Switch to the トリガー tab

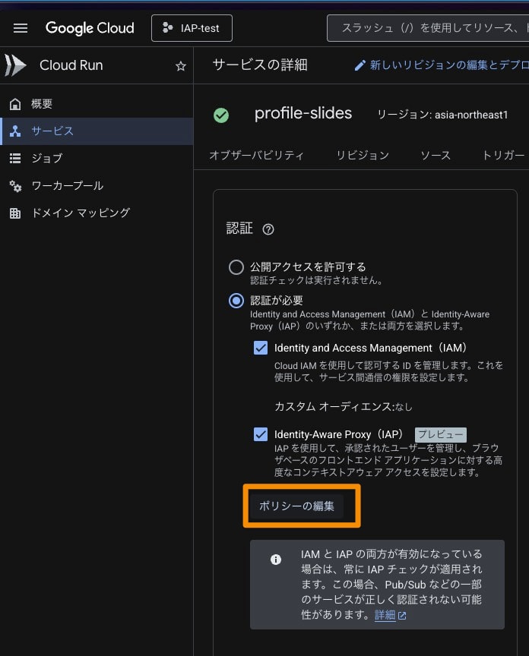tap(503, 155)
